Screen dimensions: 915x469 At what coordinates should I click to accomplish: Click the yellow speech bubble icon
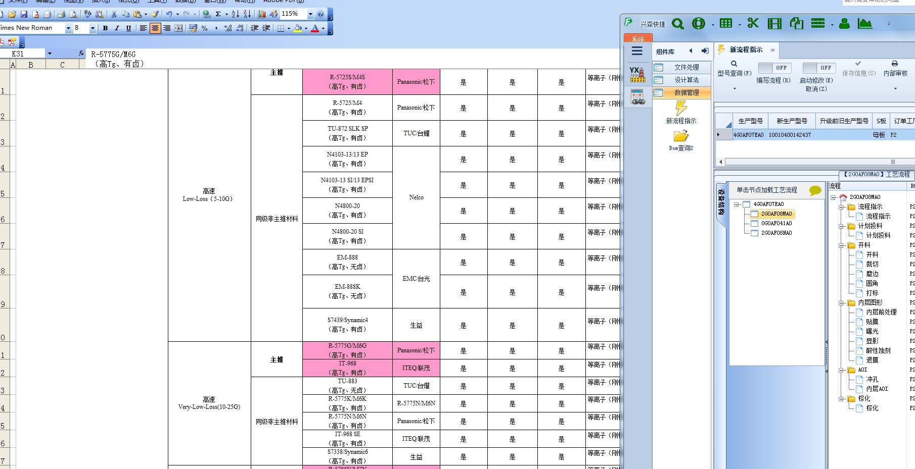[815, 190]
